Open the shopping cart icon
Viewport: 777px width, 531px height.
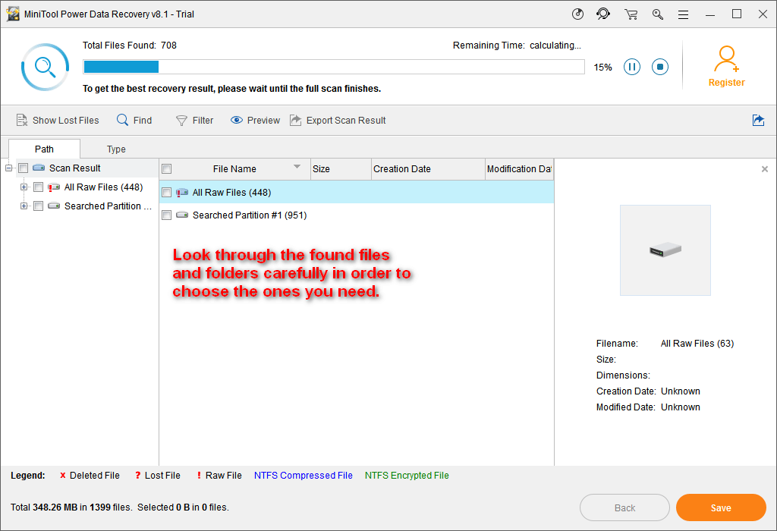pyautogui.click(x=631, y=14)
